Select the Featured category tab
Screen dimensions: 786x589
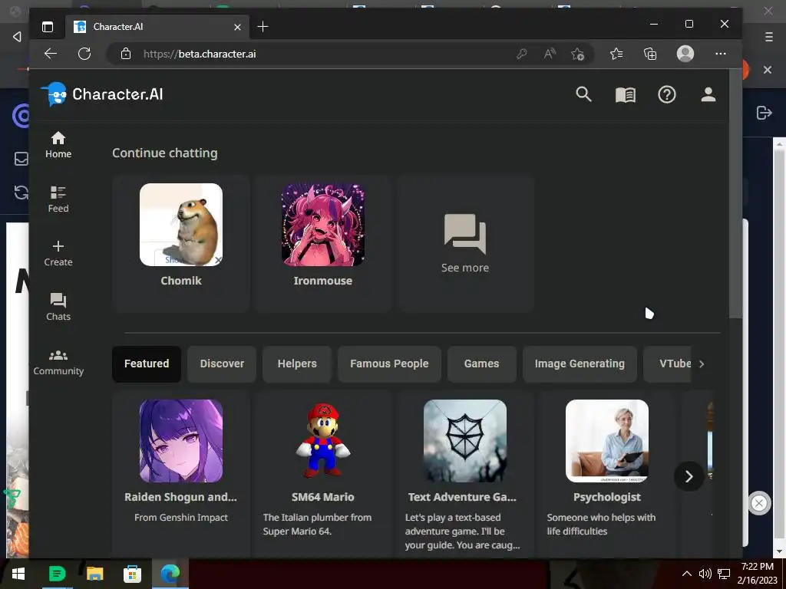pos(147,364)
